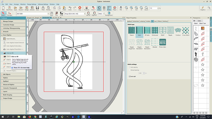Launch the stitch Player icon
The height and width of the screenshot is (119, 212).
pyautogui.click(x=115, y=8)
